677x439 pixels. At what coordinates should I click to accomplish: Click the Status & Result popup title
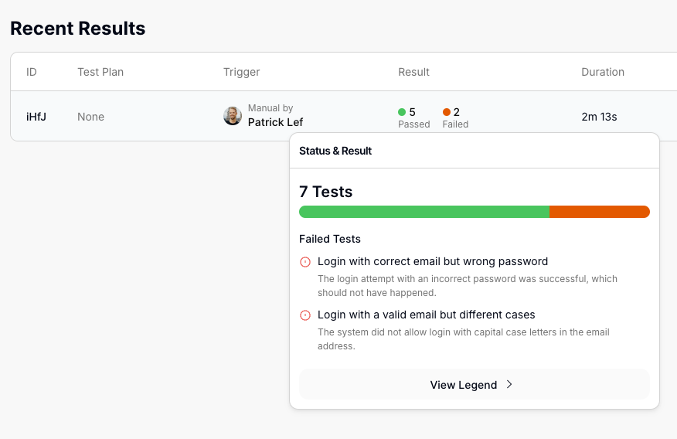(335, 151)
